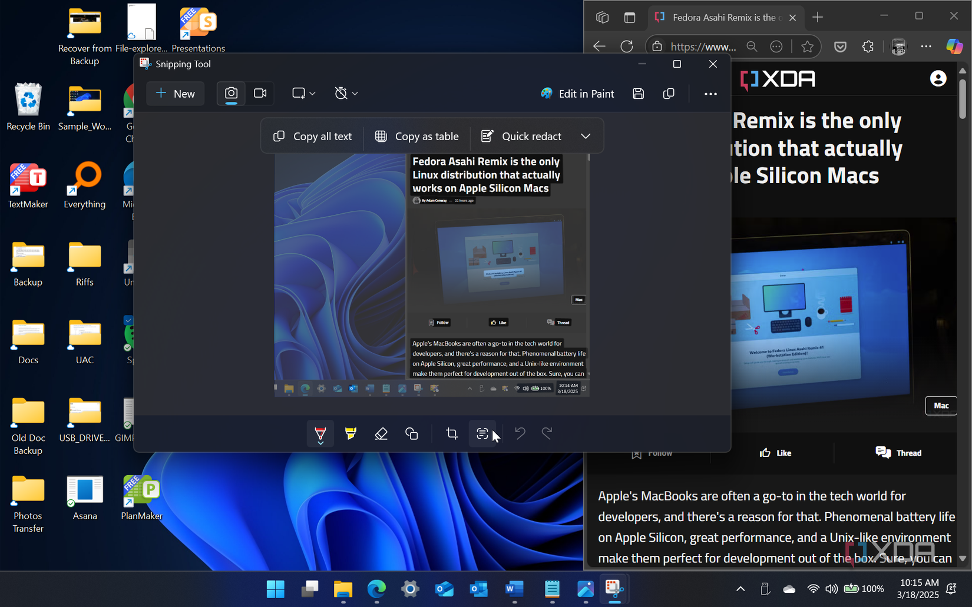
Task: Select the snapshot capture mode
Action: pyautogui.click(x=230, y=93)
